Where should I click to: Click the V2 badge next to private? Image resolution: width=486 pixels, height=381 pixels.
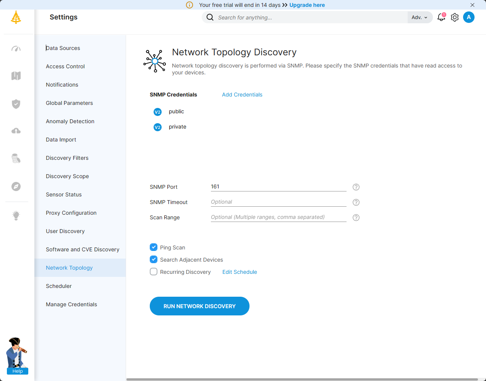(x=157, y=127)
